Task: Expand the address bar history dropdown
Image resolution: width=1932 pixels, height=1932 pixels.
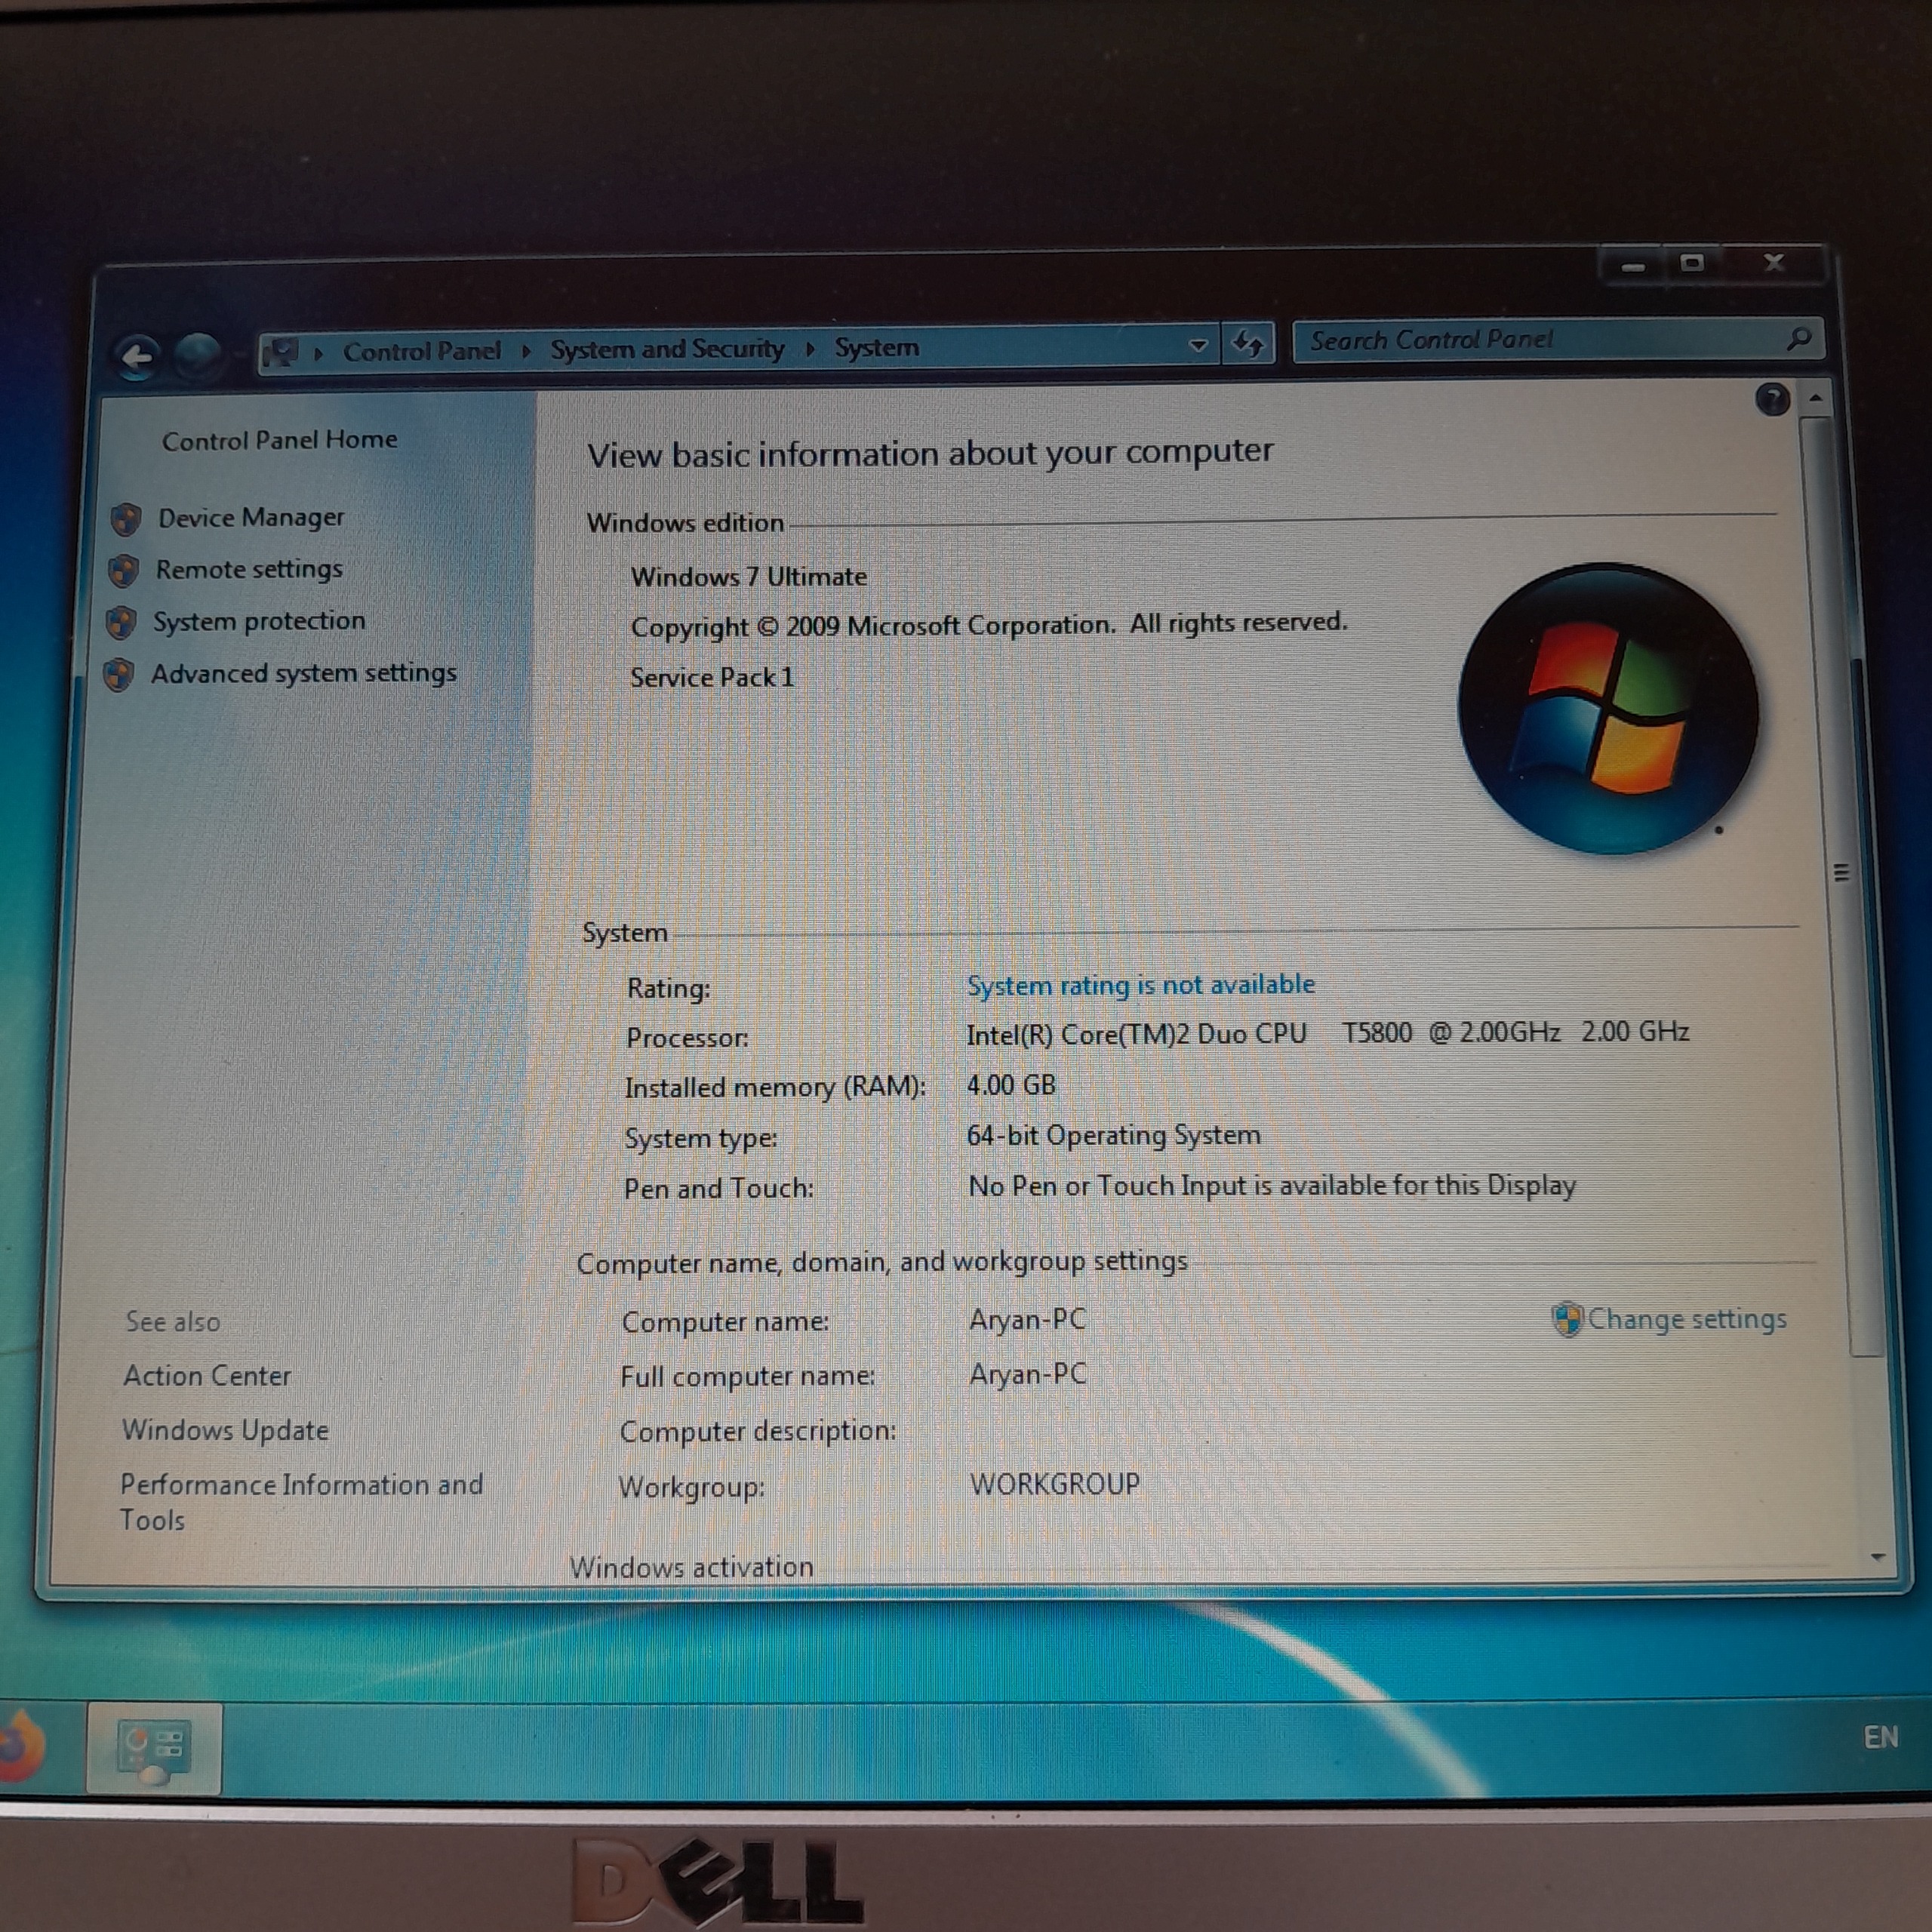Action: [1198, 346]
